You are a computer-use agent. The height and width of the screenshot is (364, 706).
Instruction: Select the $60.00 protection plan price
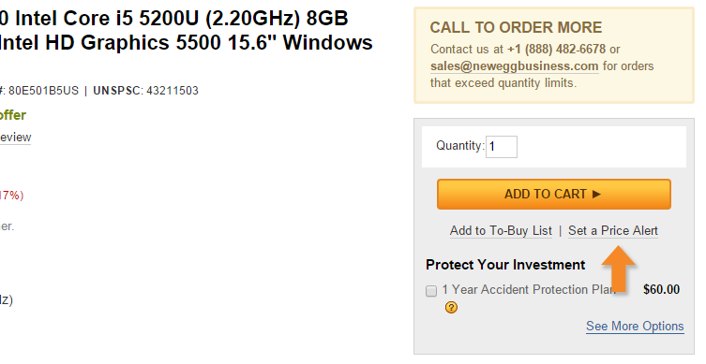point(661,289)
